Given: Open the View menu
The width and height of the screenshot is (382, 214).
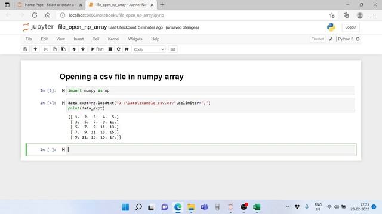Looking at the screenshot, I should coord(61,39).
